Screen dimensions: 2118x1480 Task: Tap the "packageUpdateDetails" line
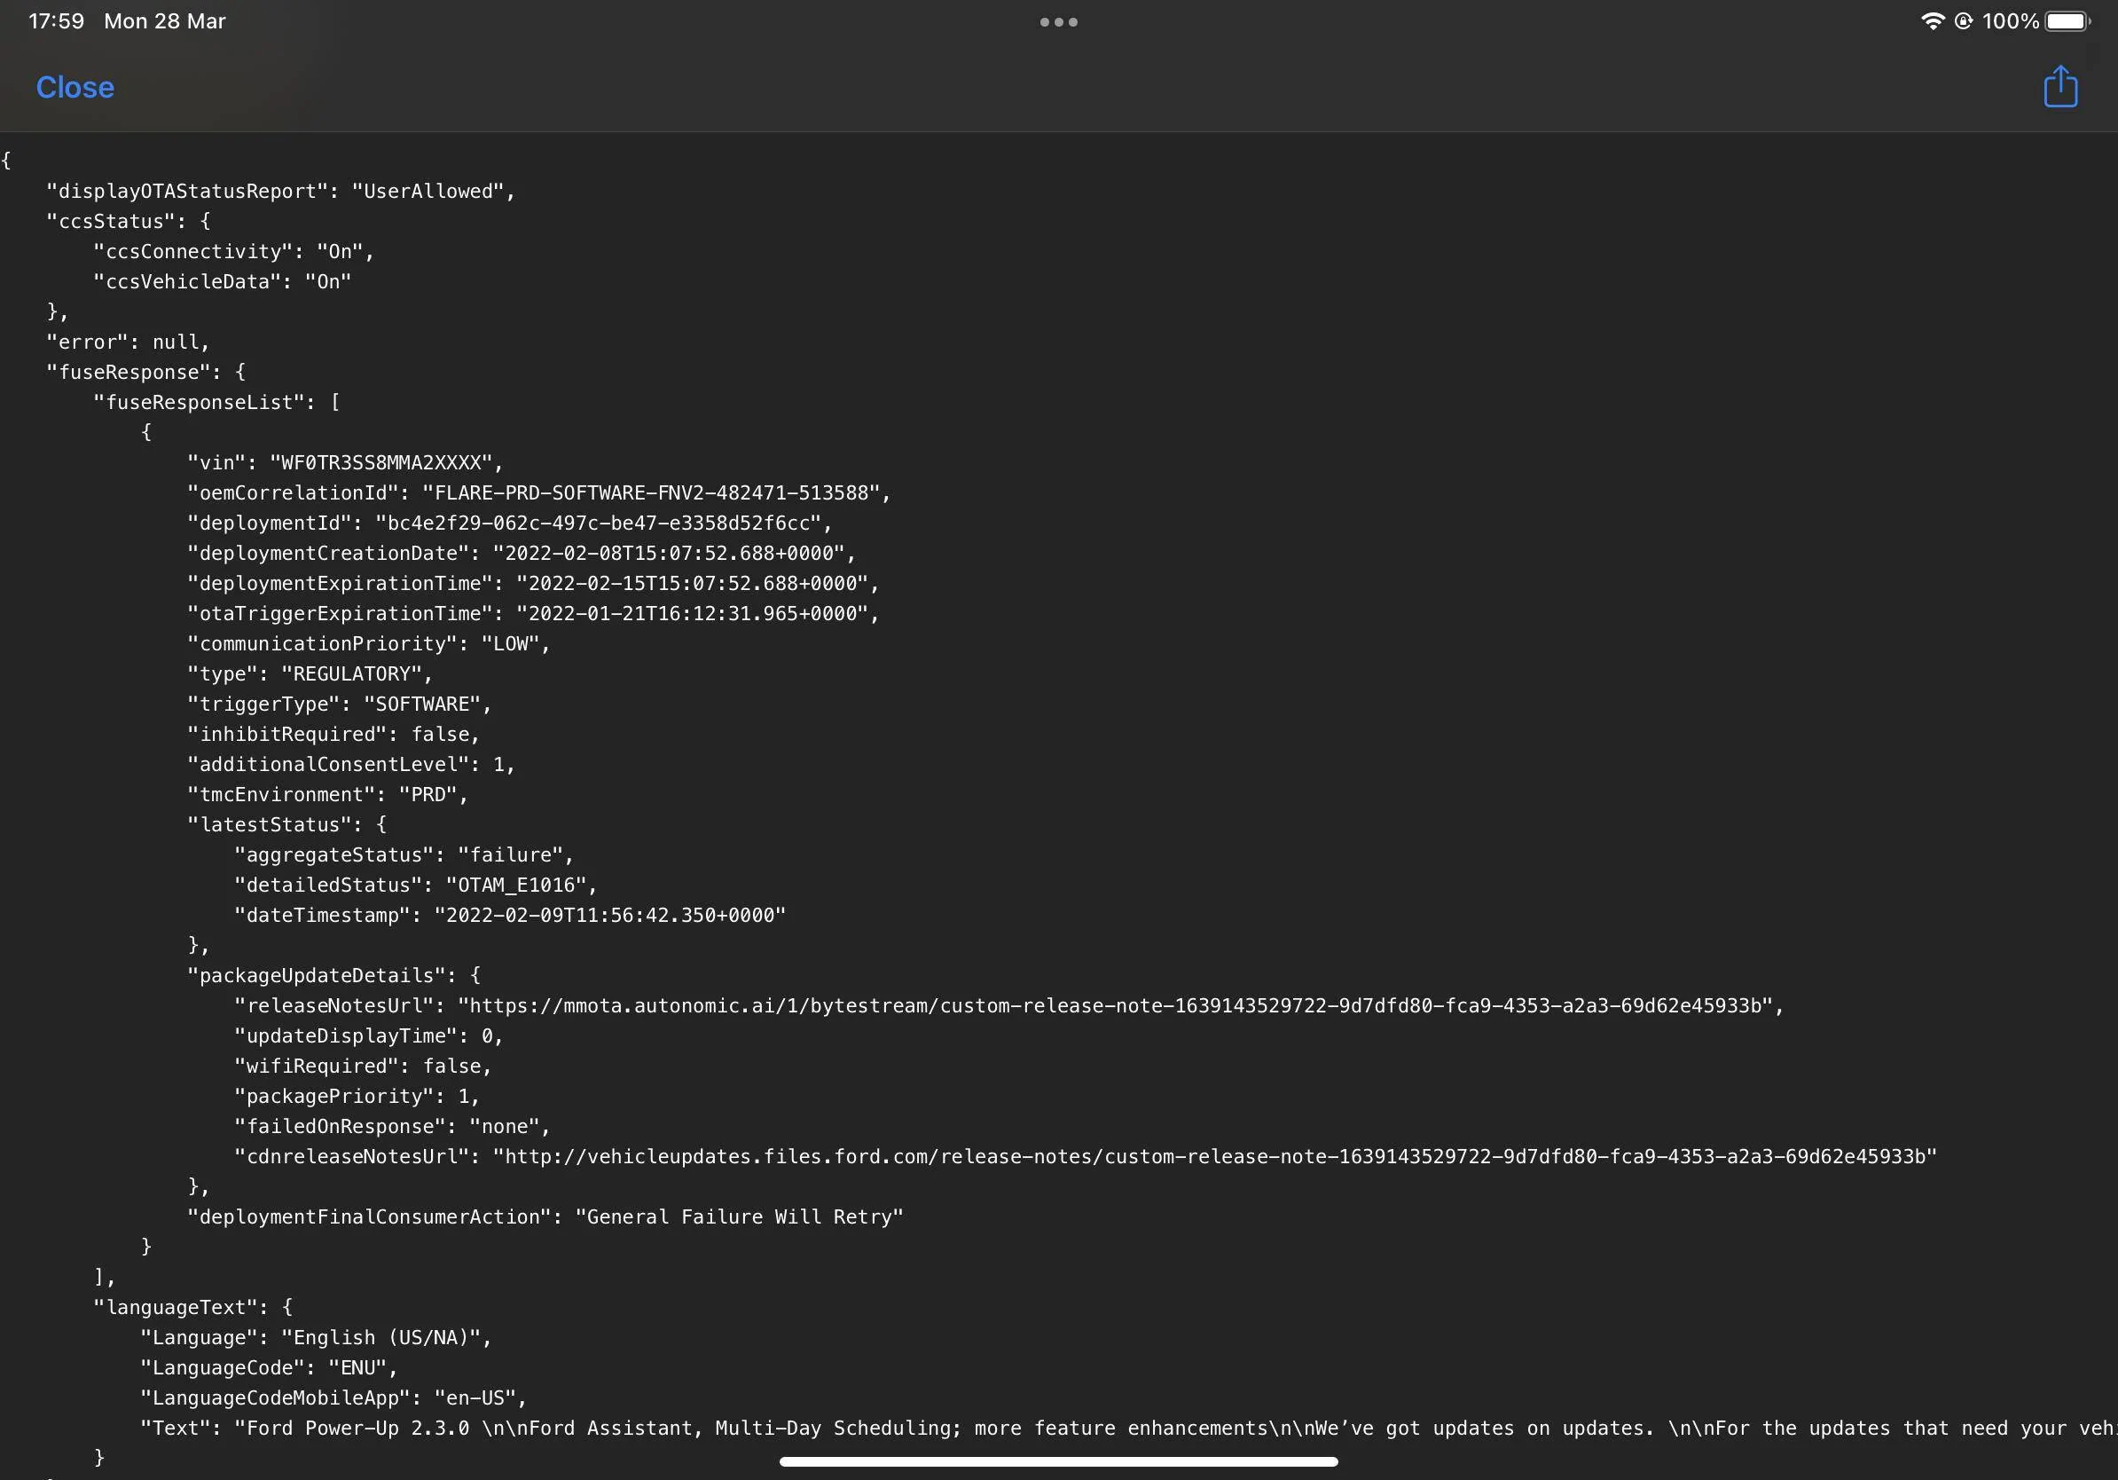(x=334, y=975)
